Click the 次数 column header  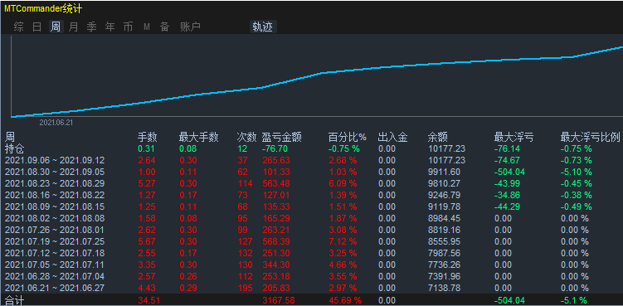click(x=246, y=138)
